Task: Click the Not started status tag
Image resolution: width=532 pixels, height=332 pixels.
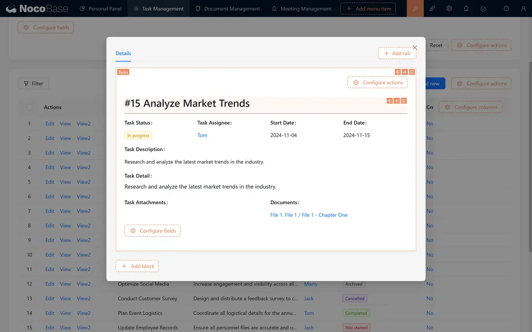Action: pos(356,328)
